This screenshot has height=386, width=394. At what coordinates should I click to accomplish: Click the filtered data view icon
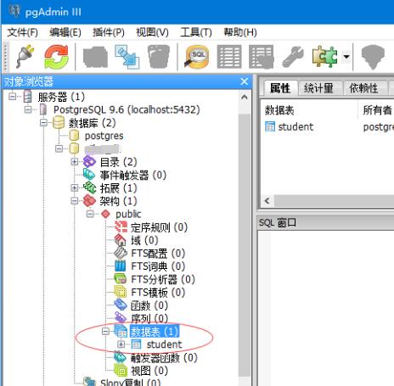coord(262,57)
